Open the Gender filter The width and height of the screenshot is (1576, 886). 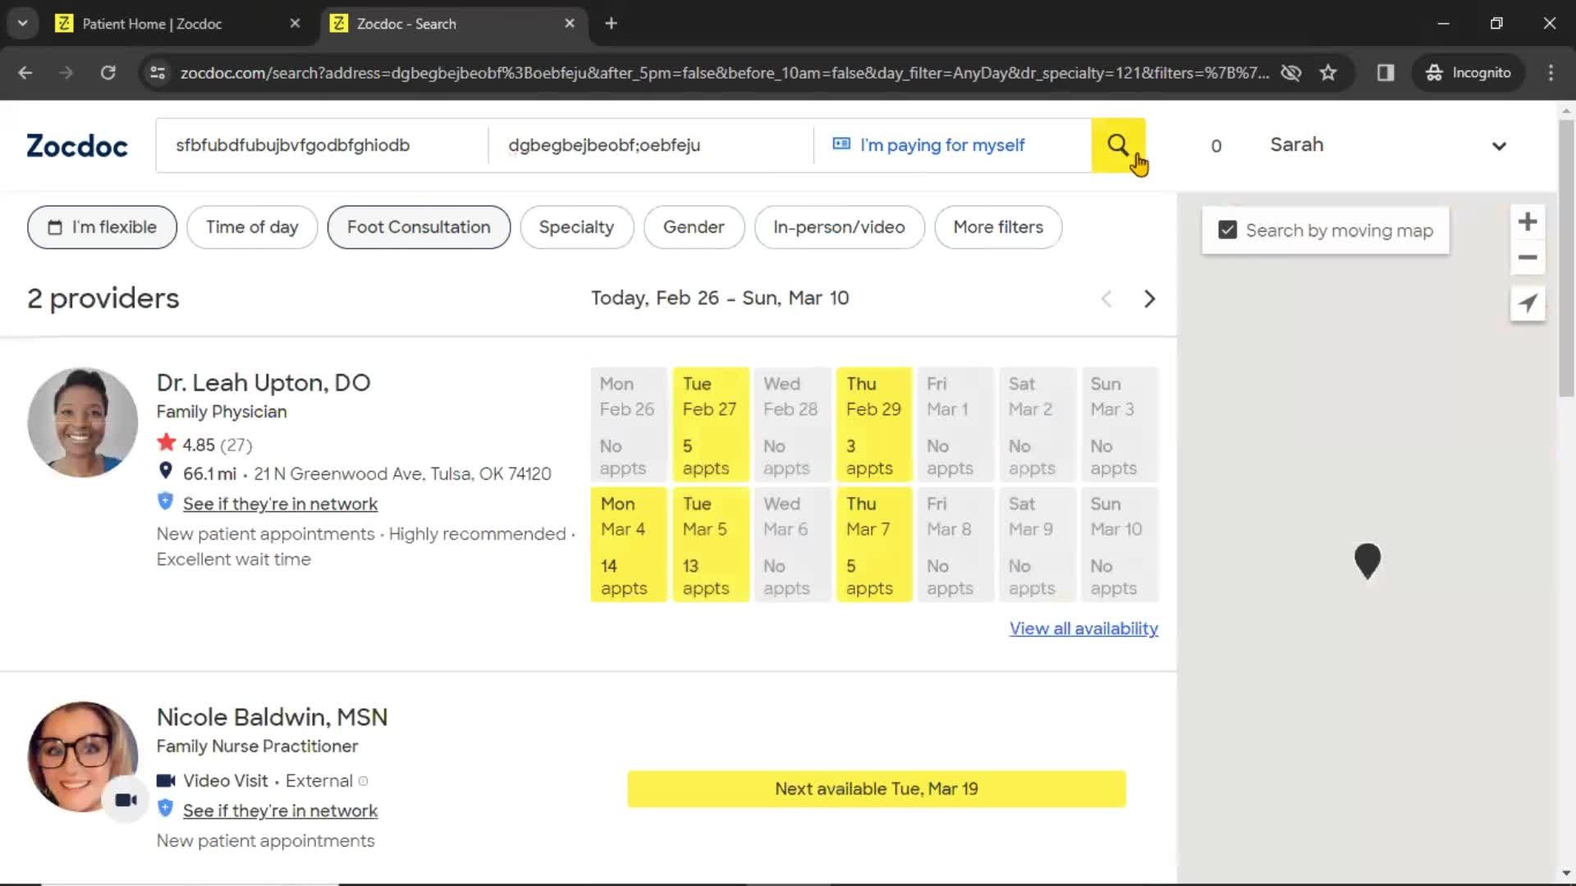pyautogui.click(x=694, y=227)
